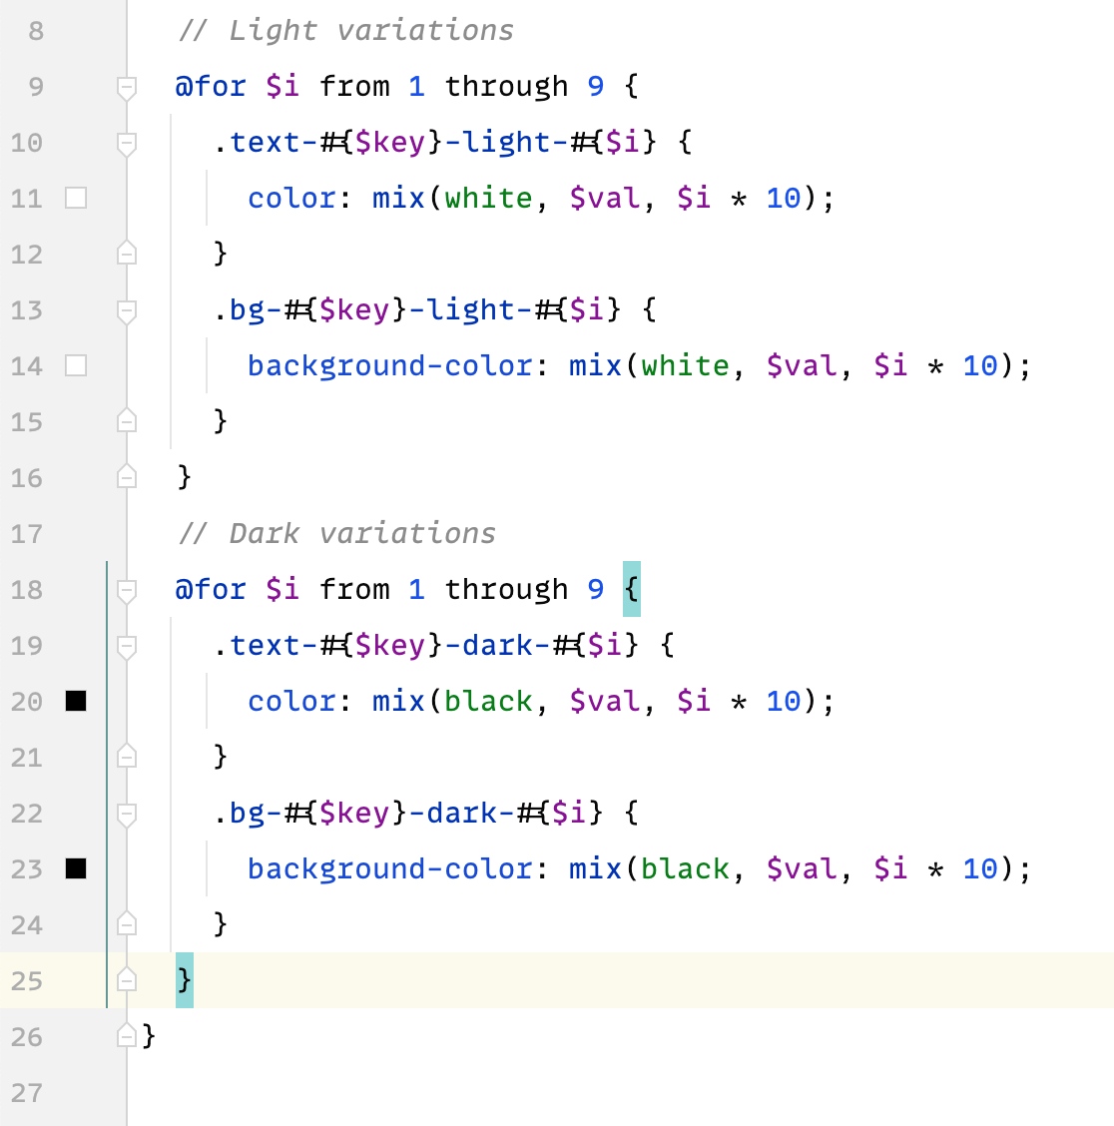Collapse .bg-light rule fold at line 13
Screen dimensions: 1114x1126
(x=127, y=311)
